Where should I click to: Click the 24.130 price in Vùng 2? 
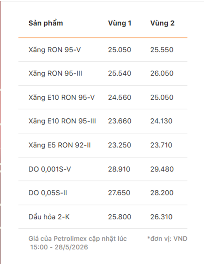pyautogui.click(x=161, y=121)
